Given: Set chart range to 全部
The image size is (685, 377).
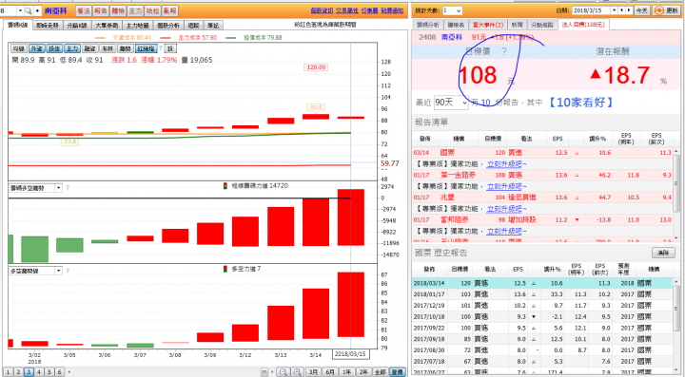Looking at the screenshot, I should (380, 372).
